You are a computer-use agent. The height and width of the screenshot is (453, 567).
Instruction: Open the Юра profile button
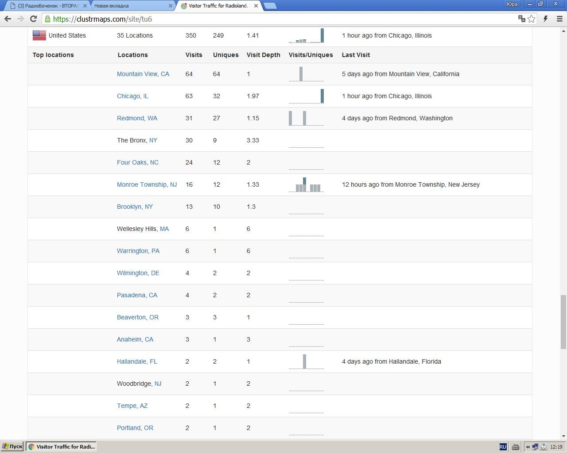pos(512,4)
